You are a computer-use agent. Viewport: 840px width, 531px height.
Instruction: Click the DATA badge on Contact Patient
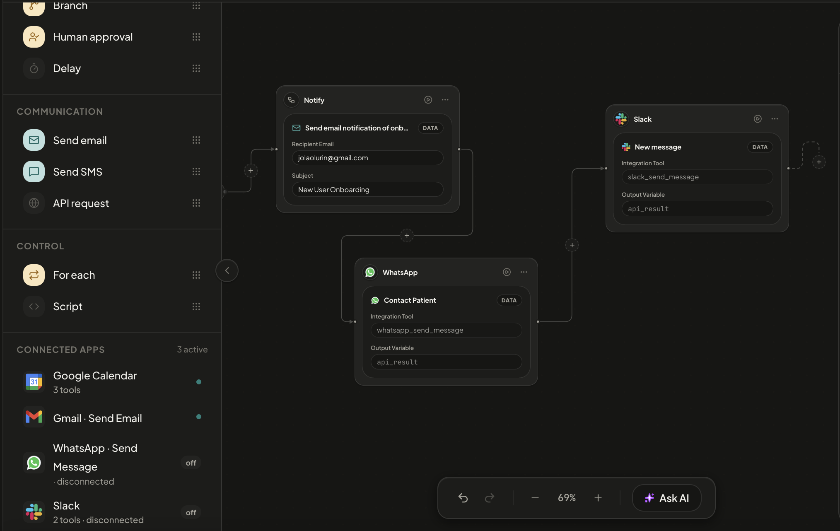509,300
